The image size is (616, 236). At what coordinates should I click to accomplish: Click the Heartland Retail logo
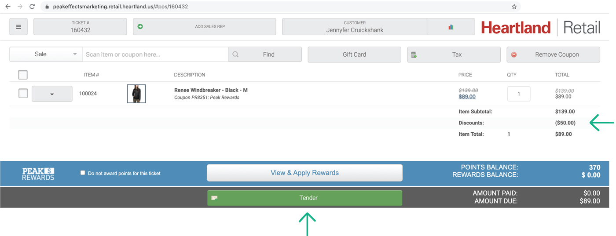point(540,28)
